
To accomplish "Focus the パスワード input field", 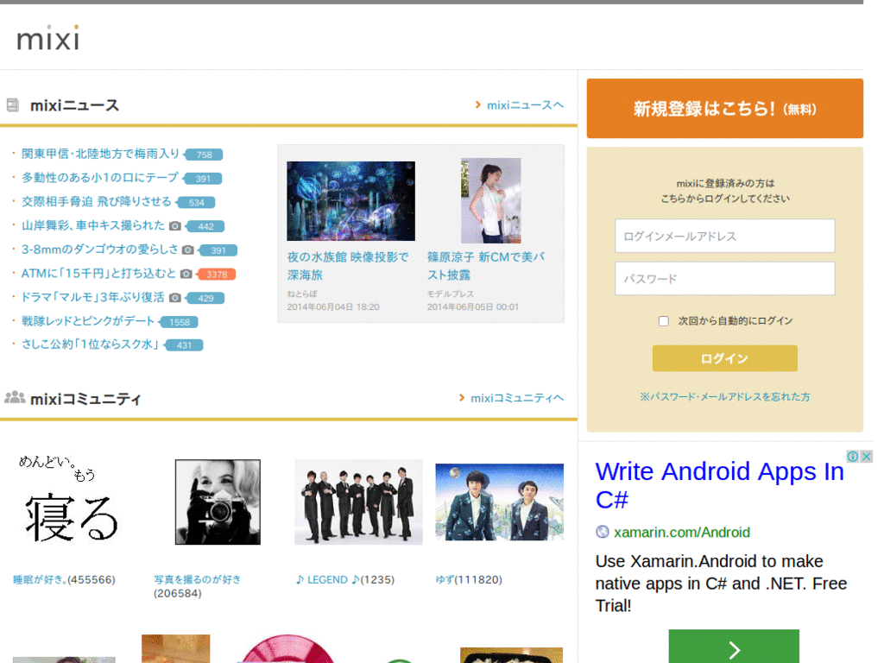I will click(724, 279).
